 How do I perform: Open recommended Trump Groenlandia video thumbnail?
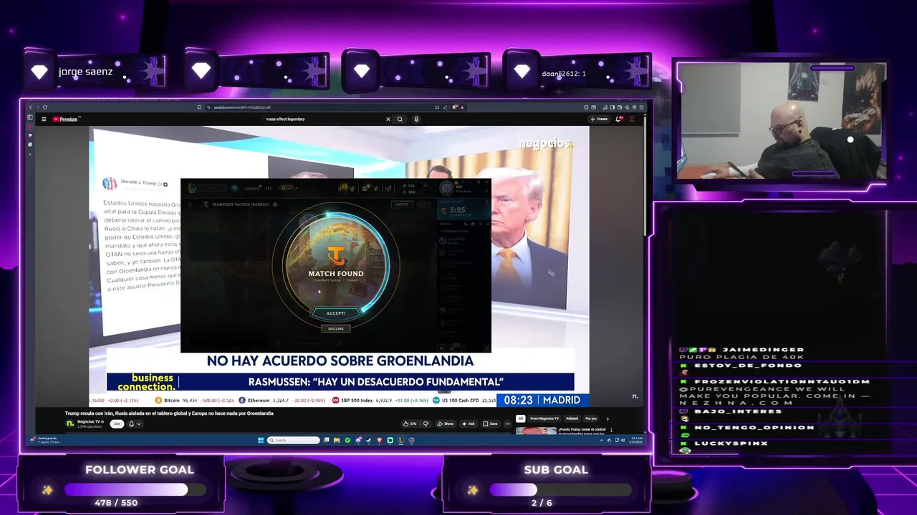536,431
